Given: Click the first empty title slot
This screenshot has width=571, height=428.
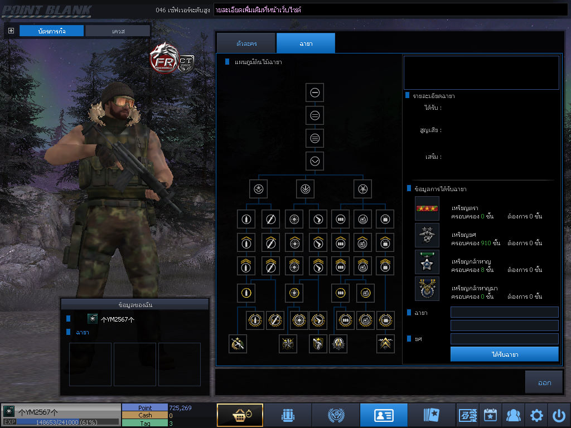Looking at the screenshot, I should point(90,364).
